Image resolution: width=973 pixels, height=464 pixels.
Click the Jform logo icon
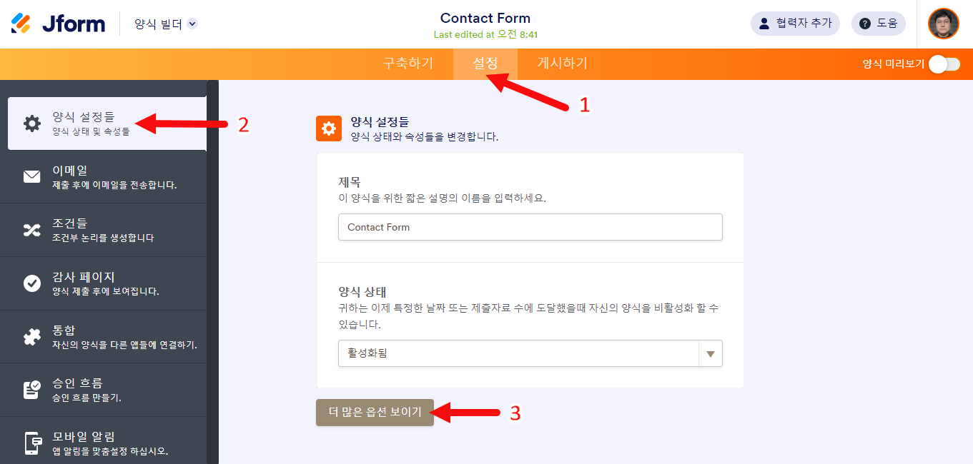pyautogui.click(x=21, y=24)
